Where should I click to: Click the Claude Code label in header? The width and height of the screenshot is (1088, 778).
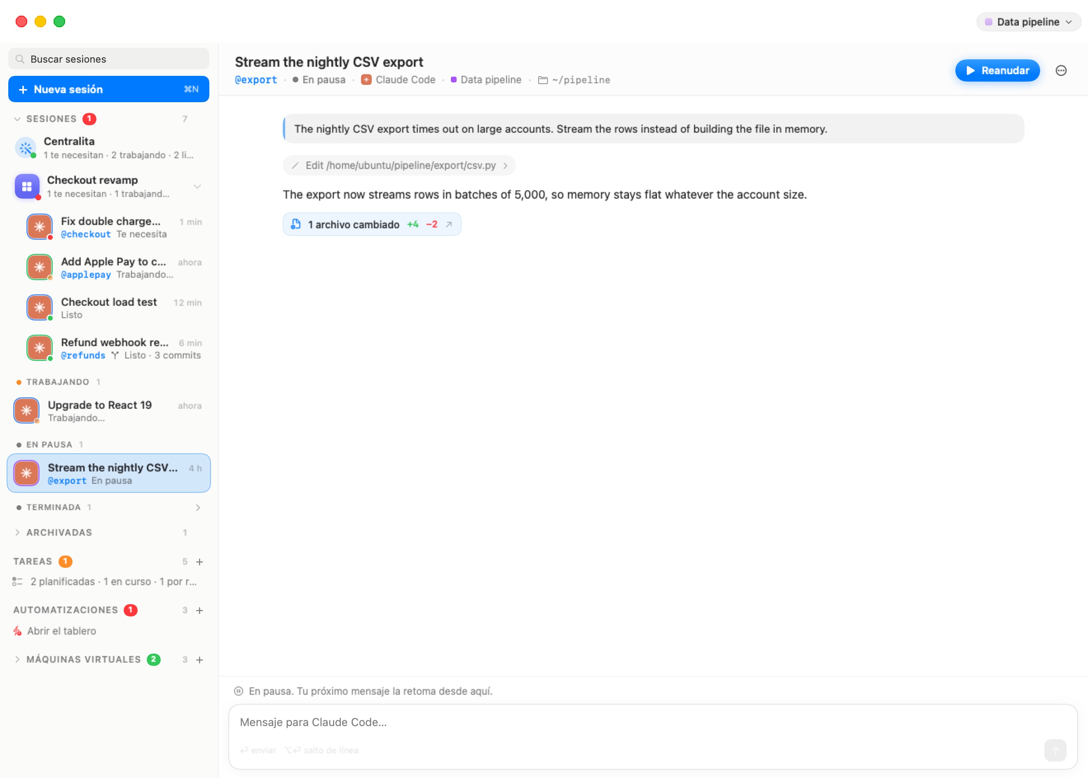[405, 80]
